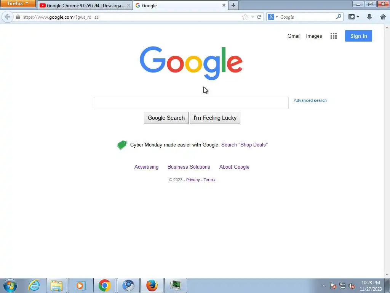
Task: Expand the bookmarks button dropdown arrow
Action: point(358,17)
